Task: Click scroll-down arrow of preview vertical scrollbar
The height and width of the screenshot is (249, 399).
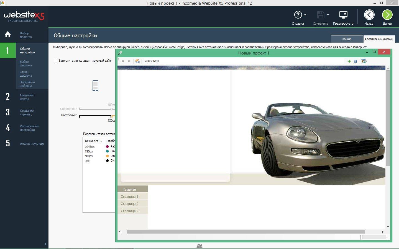Action: (x=388, y=227)
